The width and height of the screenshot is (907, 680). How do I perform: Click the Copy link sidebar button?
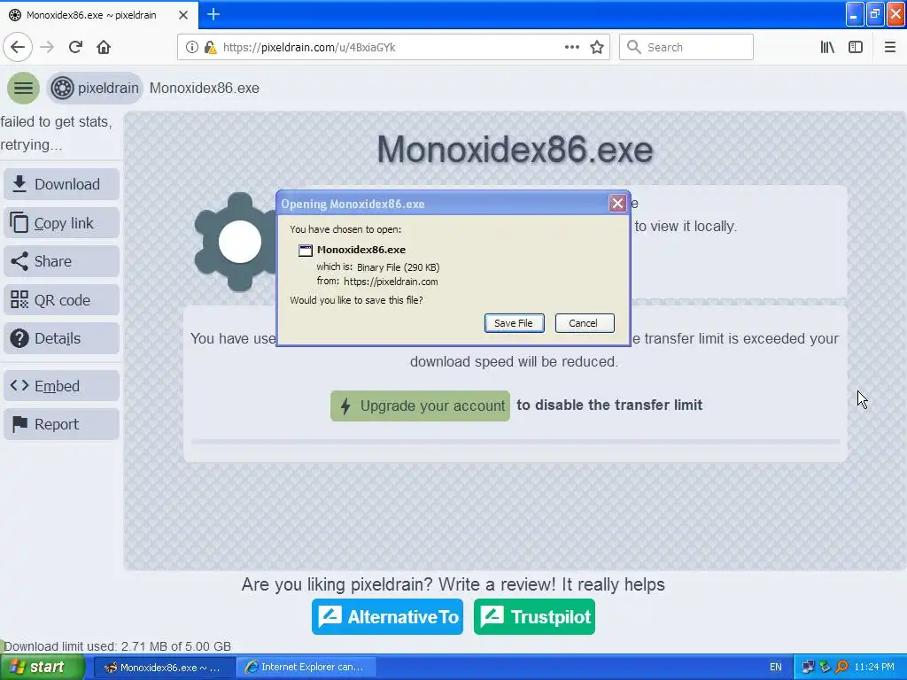[61, 222]
